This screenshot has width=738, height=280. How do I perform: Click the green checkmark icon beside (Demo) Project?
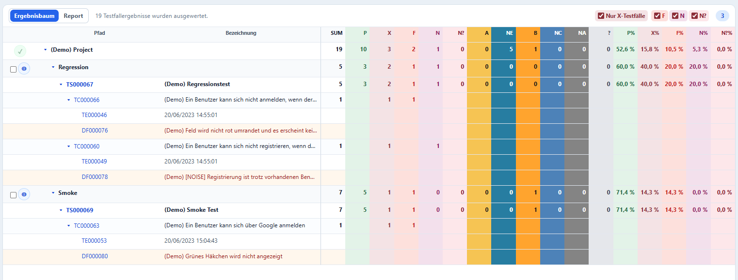pos(20,51)
